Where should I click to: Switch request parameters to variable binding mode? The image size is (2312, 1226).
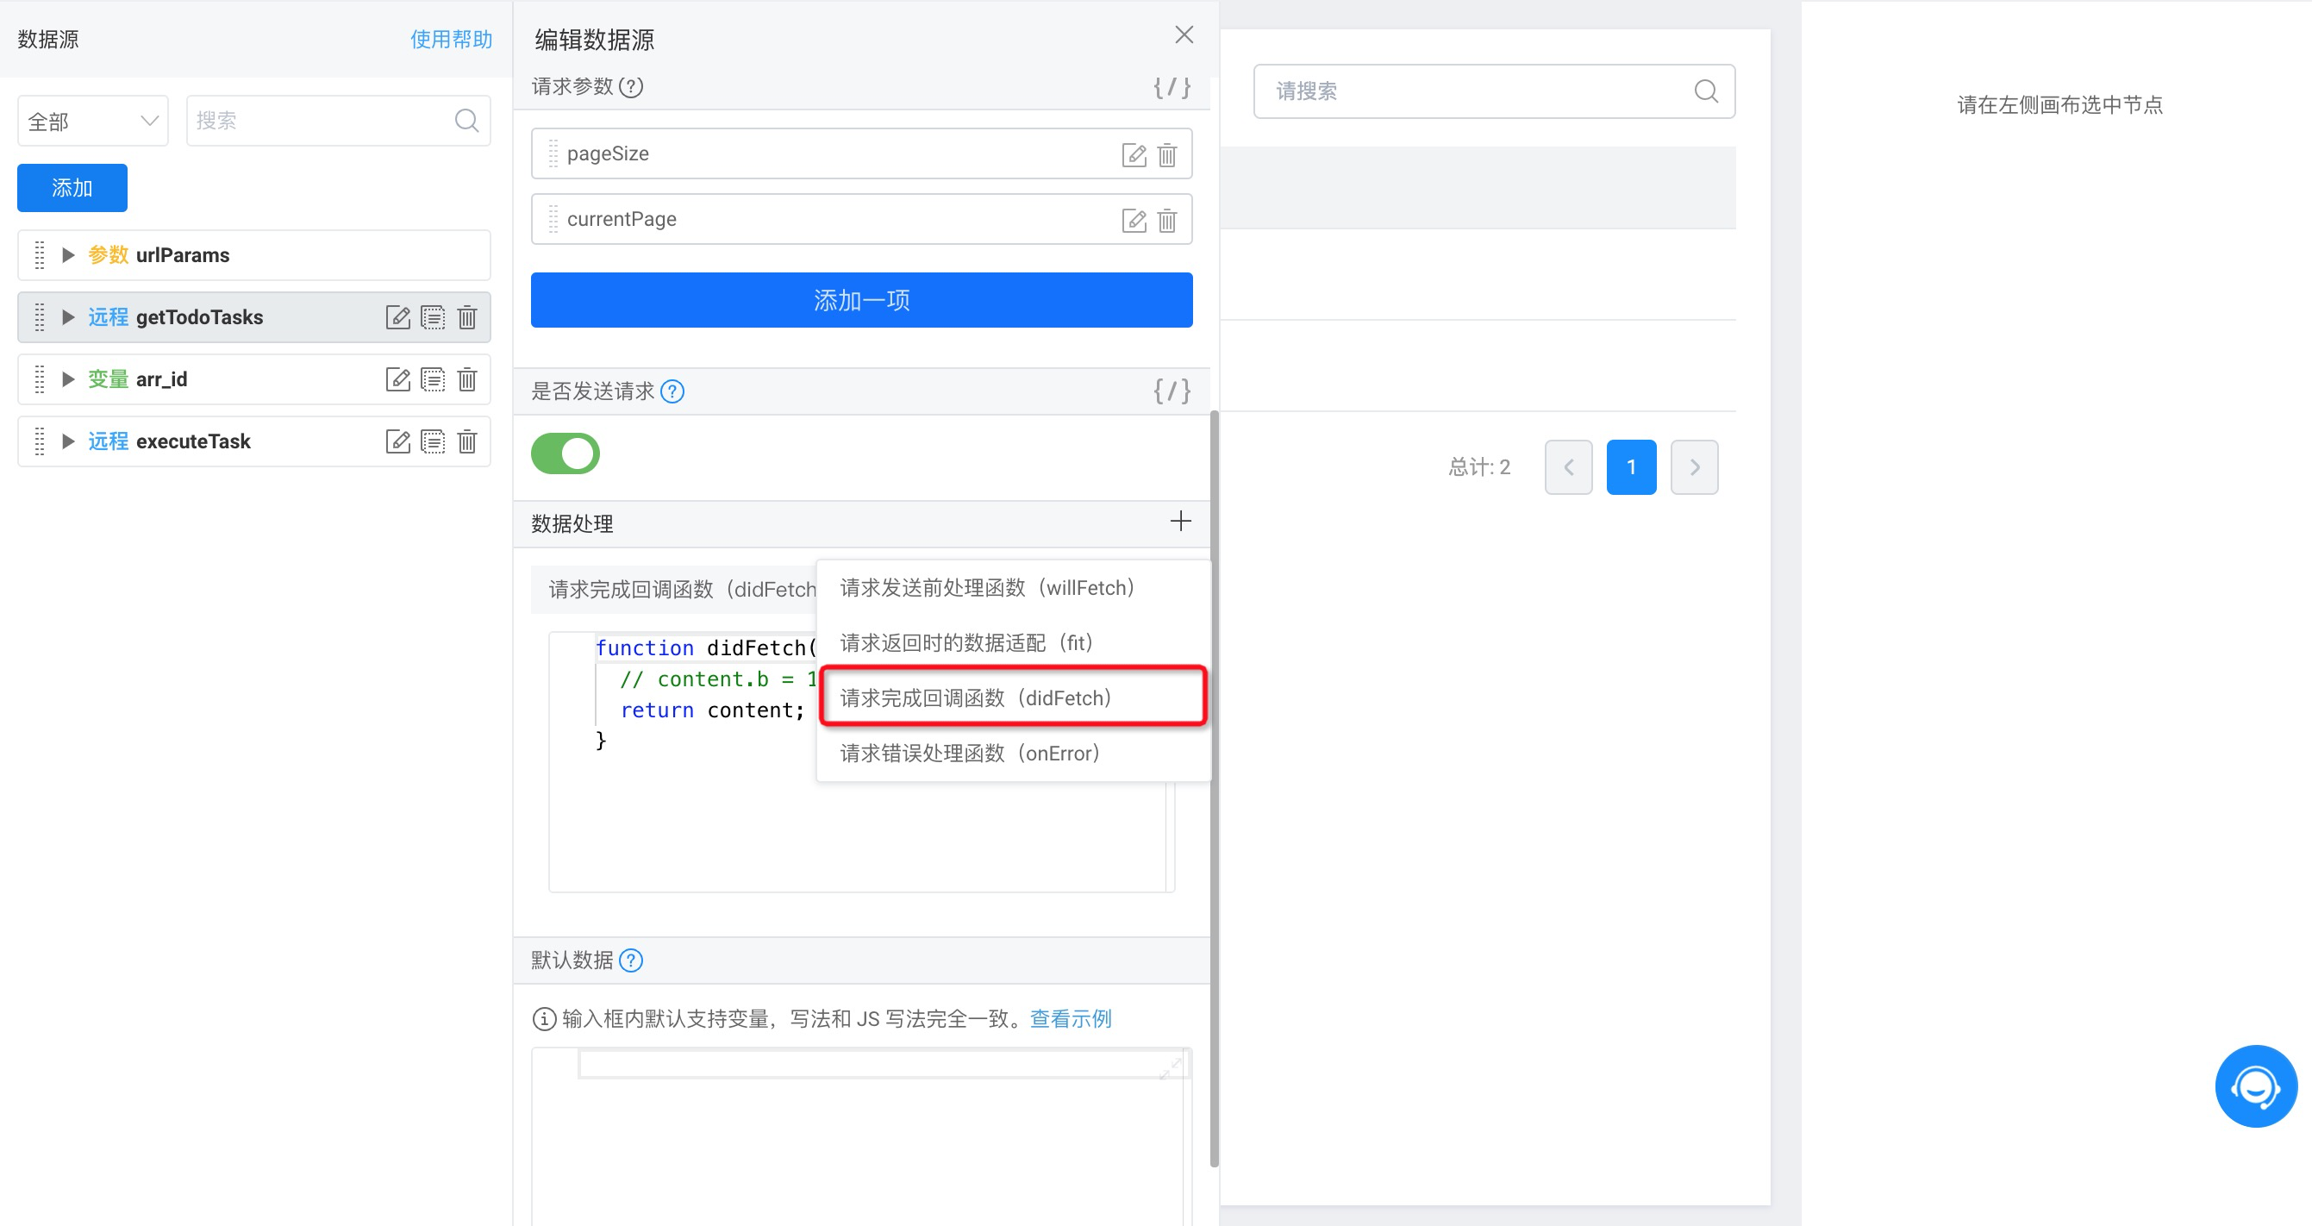[x=1172, y=87]
